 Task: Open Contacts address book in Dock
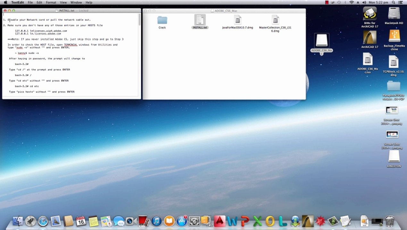[x=68, y=221]
